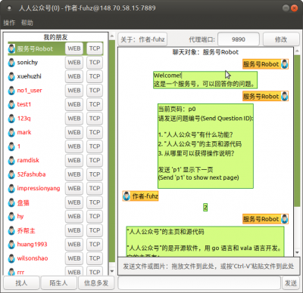Click the avatar icon beside 作者-fuhz in chat
Viewport: 303px width, 293px height.
coord(127,196)
